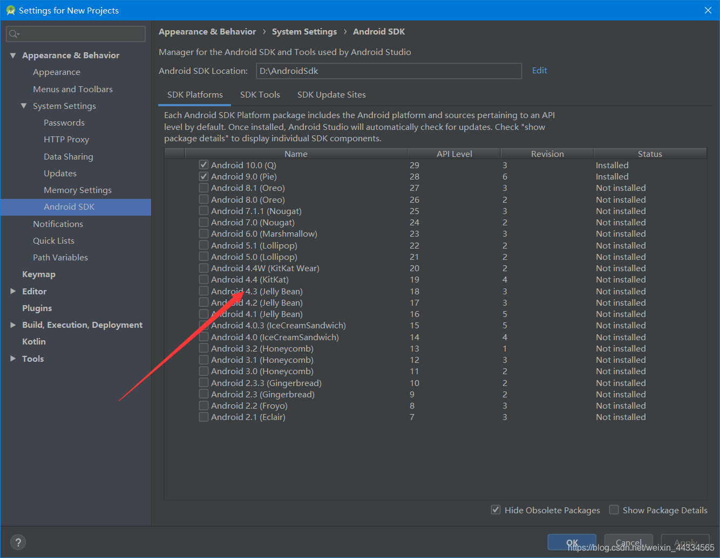The image size is (720, 558).
Task: Enable the Android 7.1.1 (Nougat) checkbox
Action: point(203,211)
